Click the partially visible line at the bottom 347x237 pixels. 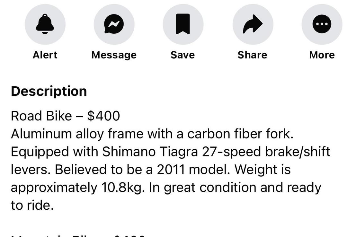tap(79, 235)
